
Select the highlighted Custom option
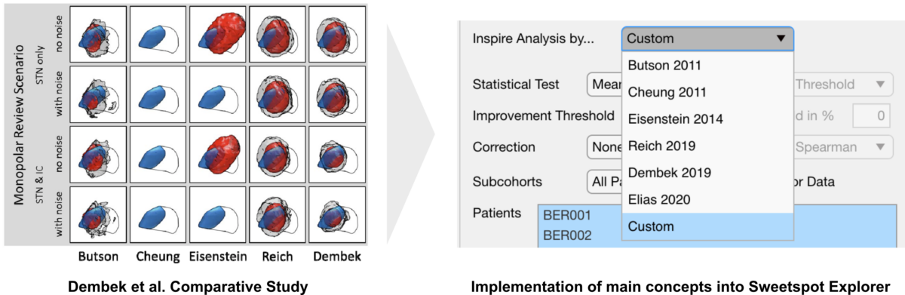[707, 226]
